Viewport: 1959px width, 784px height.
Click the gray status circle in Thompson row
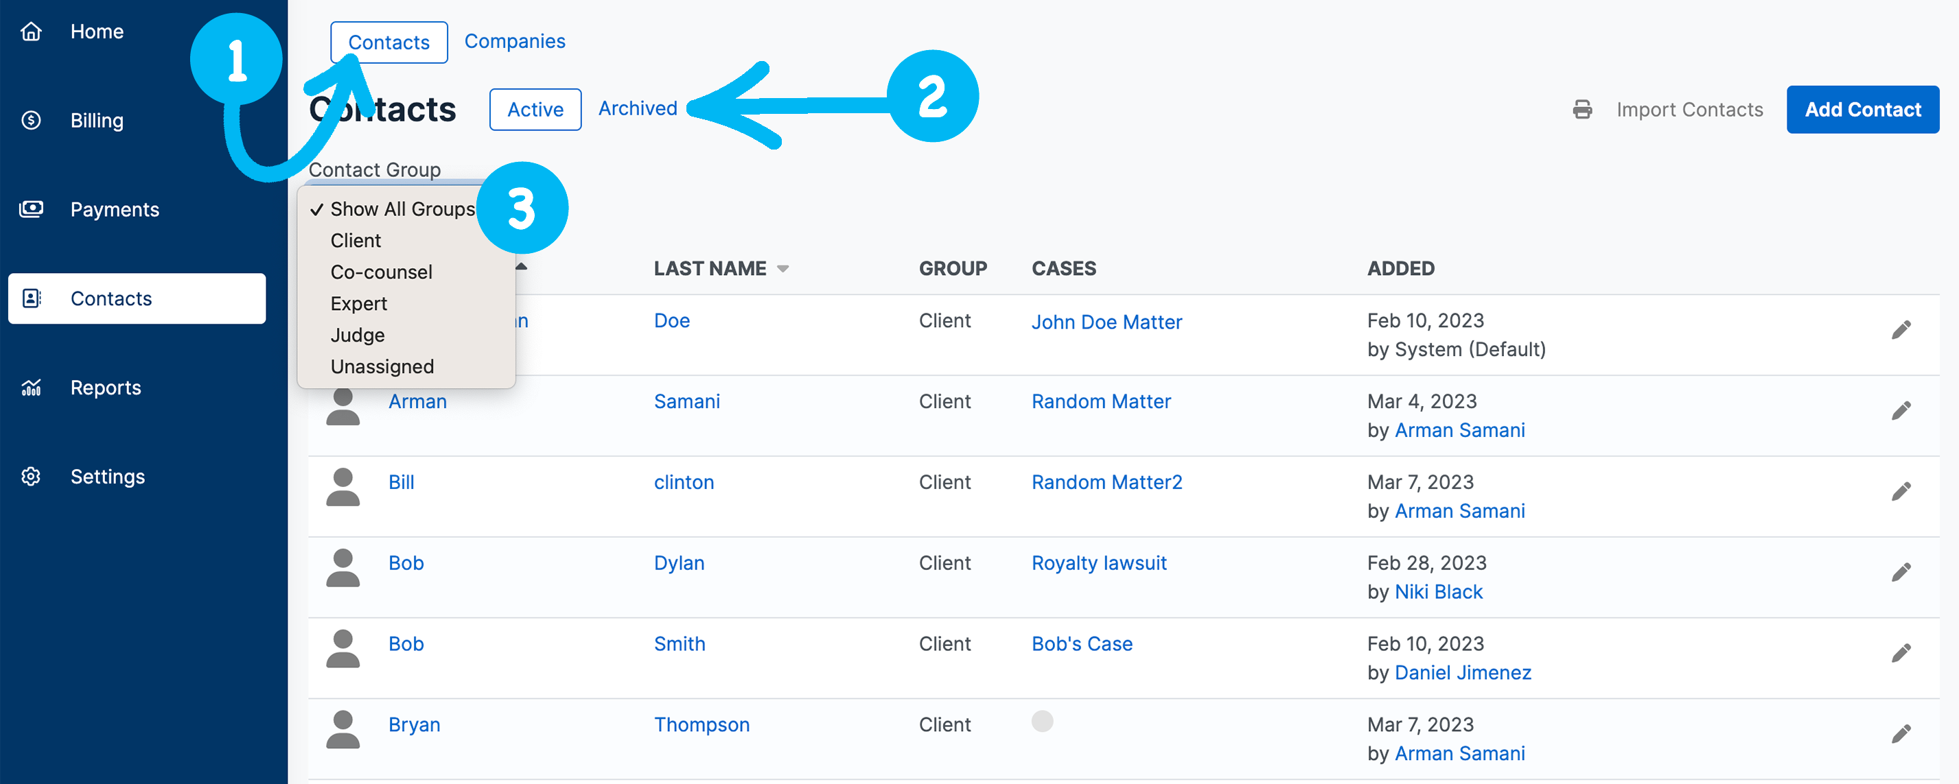coord(1042,721)
